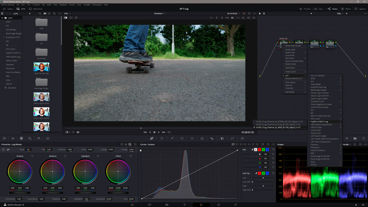Toggle the Y luminance curve channel
The image size is (368, 207).
point(256,150)
